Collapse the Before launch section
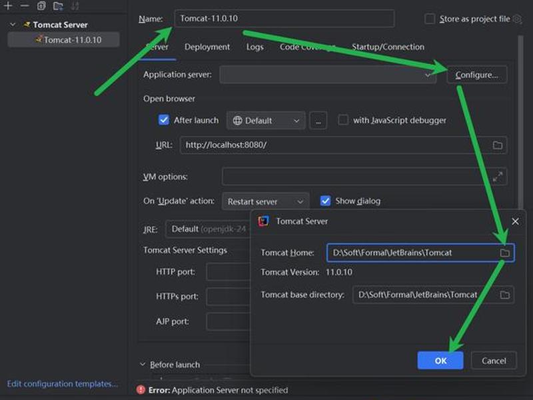The width and height of the screenshot is (533, 400). pos(143,364)
